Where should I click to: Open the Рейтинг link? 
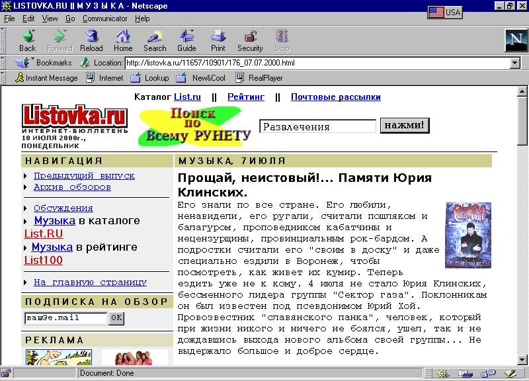coord(246,97)
